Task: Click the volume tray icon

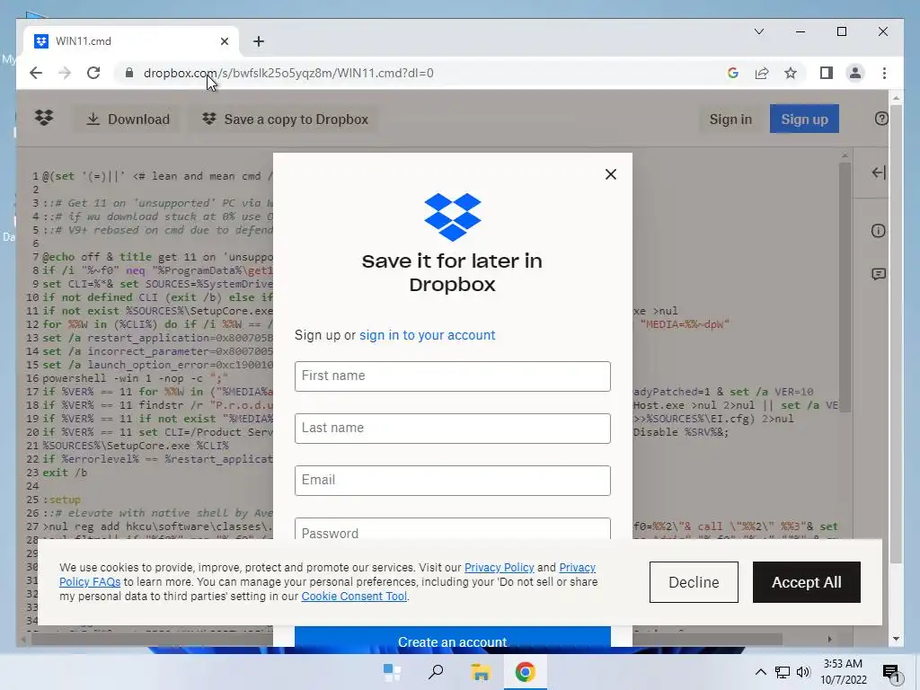Action: click(803, 672)
